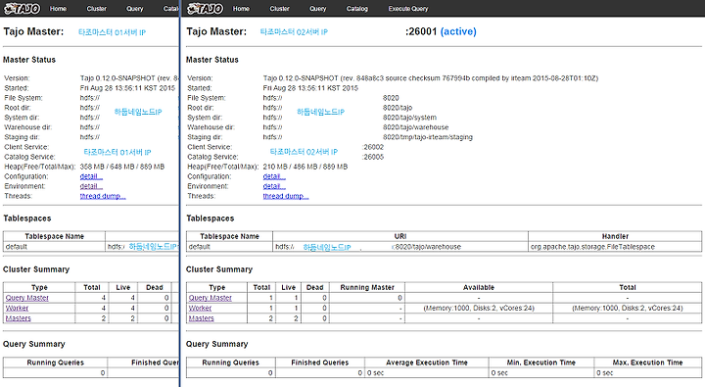Click 'Max. Execution Time' column header

[647, 363]
